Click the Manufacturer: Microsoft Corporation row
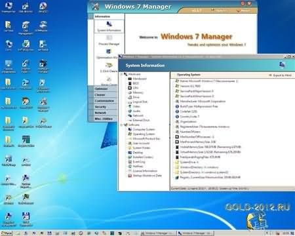The image size is (295, 236). click(201, 102)
